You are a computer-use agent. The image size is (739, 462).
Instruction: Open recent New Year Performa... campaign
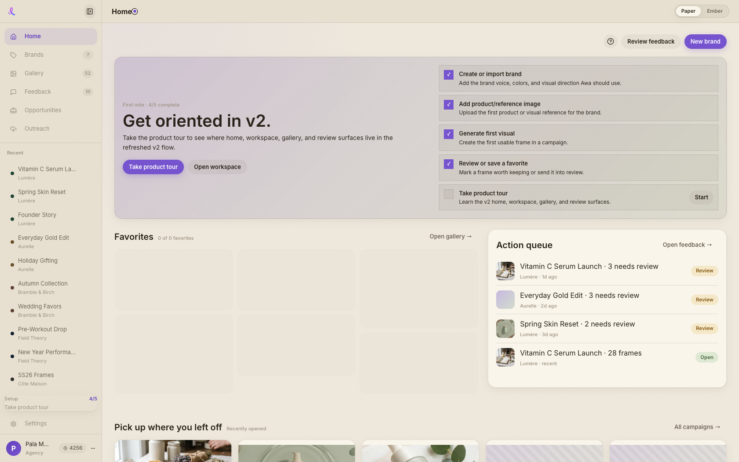point(51,356)
